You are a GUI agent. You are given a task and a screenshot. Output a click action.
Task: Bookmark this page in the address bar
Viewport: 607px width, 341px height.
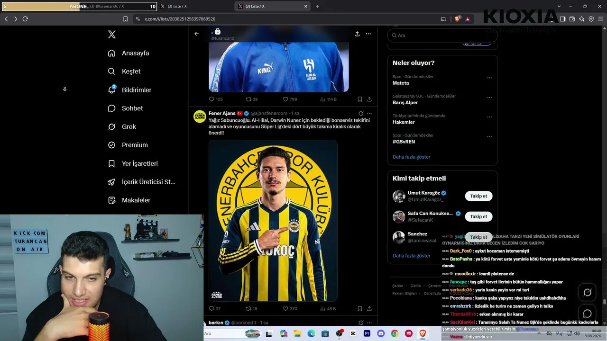click(125, 19)
